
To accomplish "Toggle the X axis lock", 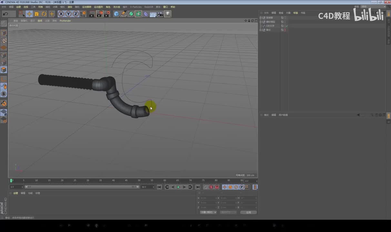I will 61,14.
